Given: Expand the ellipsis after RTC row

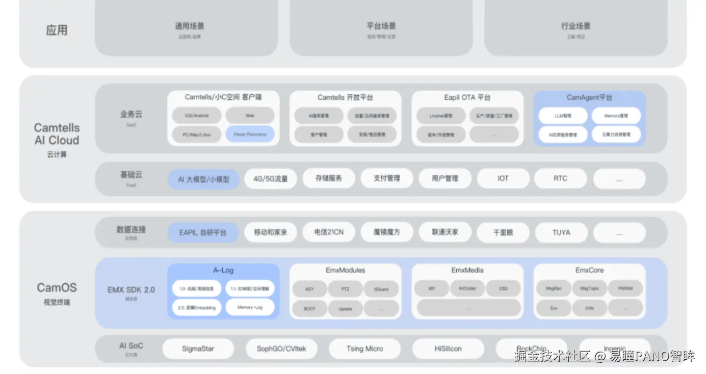Looking at the screenshot, I should [619, 178].
